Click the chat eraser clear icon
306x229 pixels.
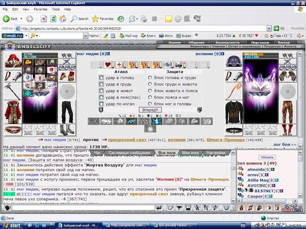click(x=170, y=208)
